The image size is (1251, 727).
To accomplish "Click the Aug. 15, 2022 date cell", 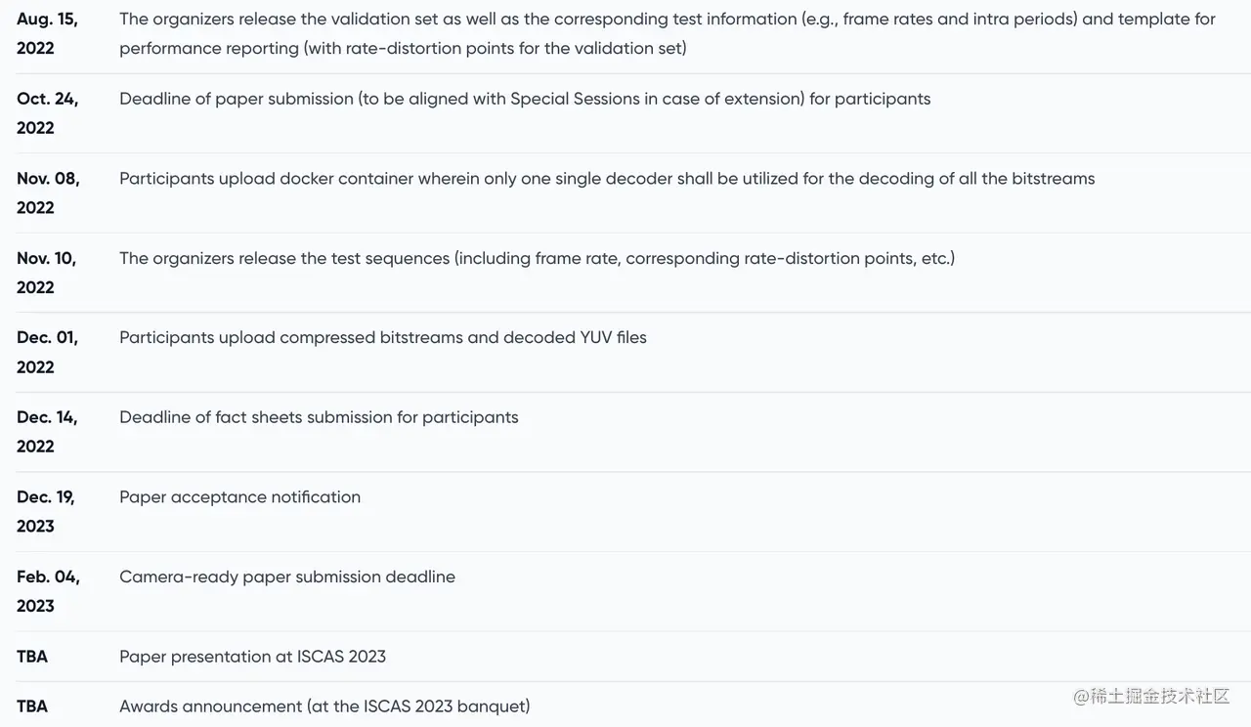I will coord(47,33).
